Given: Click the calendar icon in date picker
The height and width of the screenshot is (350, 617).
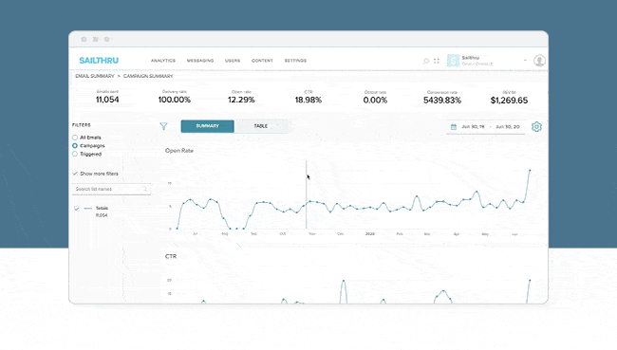Looking at the screenshot, I should pos(454,127).
